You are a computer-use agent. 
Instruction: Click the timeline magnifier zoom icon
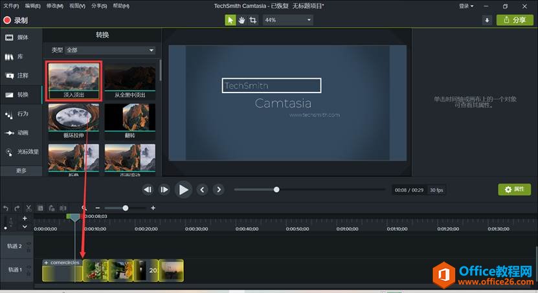coord(84,208)
